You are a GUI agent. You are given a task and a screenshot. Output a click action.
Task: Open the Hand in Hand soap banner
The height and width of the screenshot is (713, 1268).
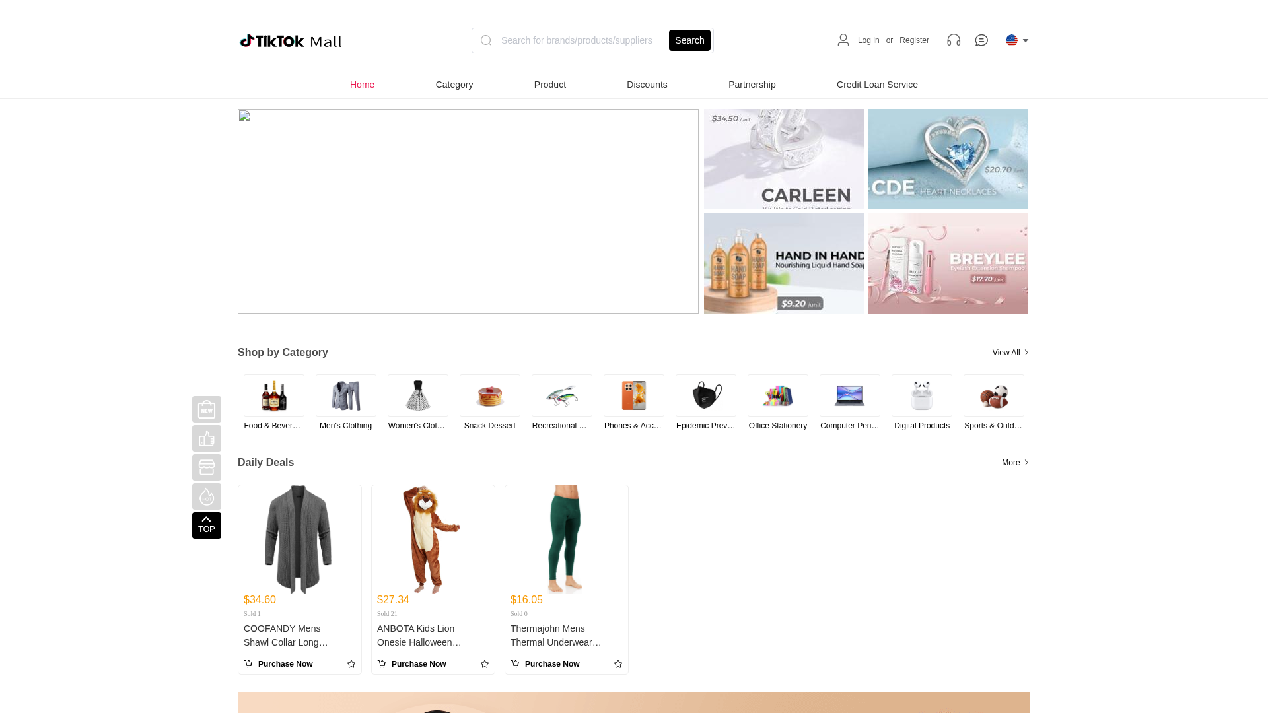pos(784,263)
